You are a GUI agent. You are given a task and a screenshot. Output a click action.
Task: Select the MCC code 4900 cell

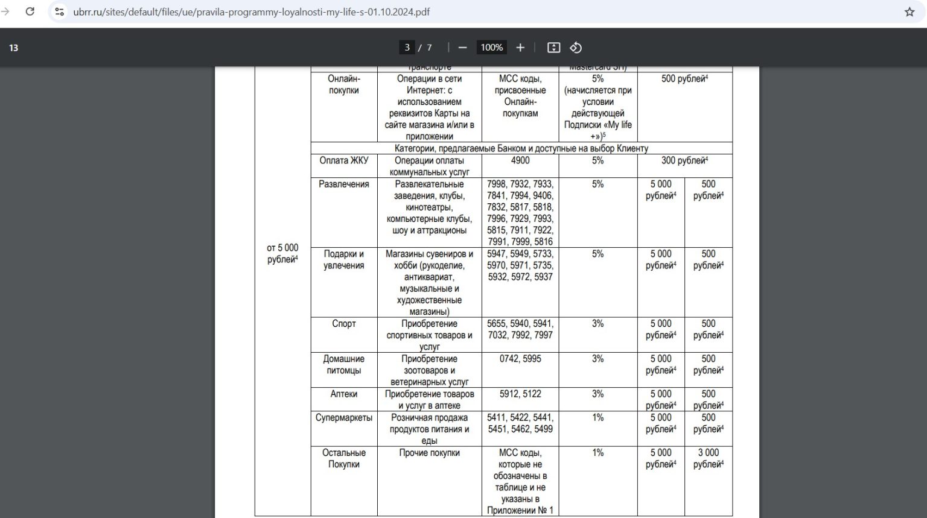pyautogui.click(x=520, y=160)
